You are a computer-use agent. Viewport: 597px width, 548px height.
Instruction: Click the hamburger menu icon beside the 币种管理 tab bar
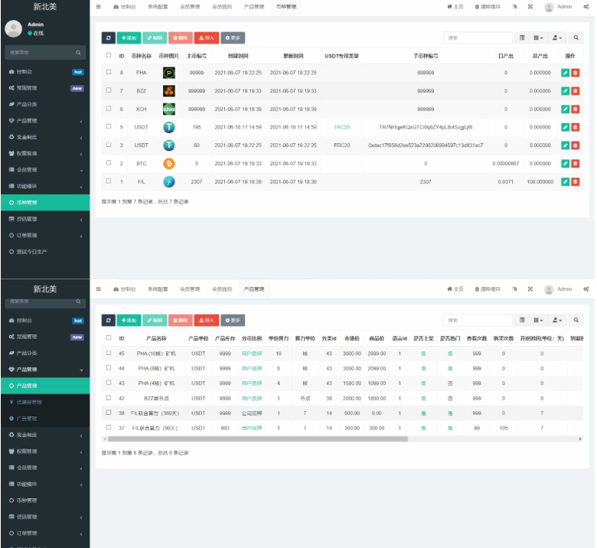coord(98,7)
